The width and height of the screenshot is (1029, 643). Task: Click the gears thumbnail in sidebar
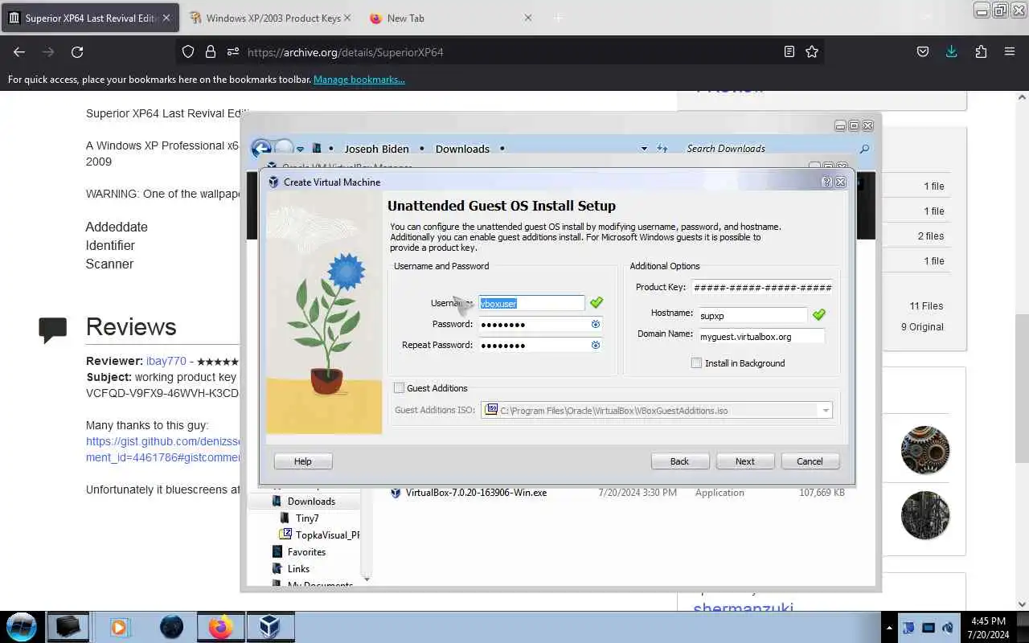tap(925, 450)
